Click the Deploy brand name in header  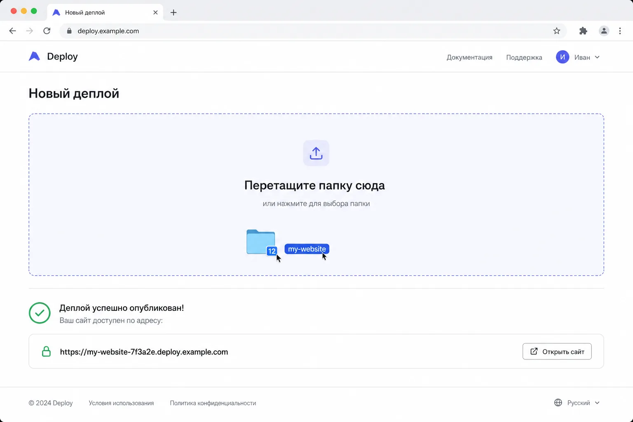pyautogui.click(x=62, y=56)
